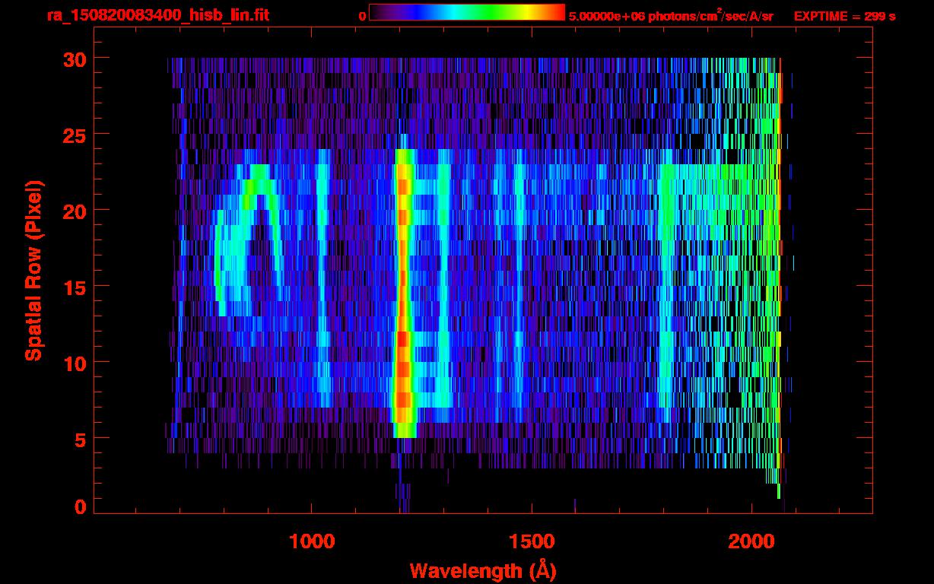934x584 pixels.
Task: Click the bright red-orange emission line near 1200 Å
Action: tap(402, 289)
